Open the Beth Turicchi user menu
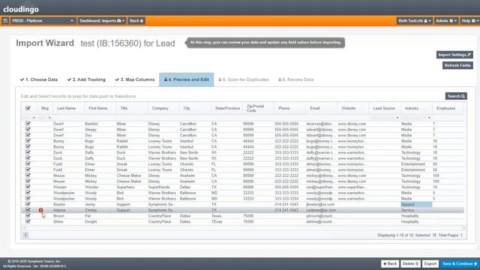The height and width of the screenshot is (270, 480). [x=415, y=21]
